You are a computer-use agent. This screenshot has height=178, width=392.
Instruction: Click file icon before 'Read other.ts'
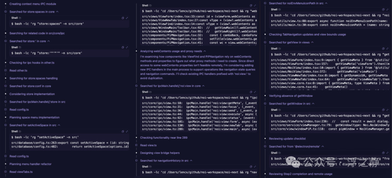click(5, 70)
